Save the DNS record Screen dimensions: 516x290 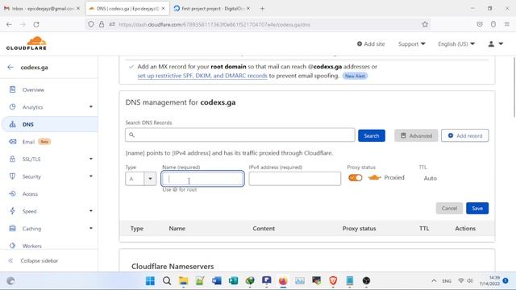(x=477, y=208)
